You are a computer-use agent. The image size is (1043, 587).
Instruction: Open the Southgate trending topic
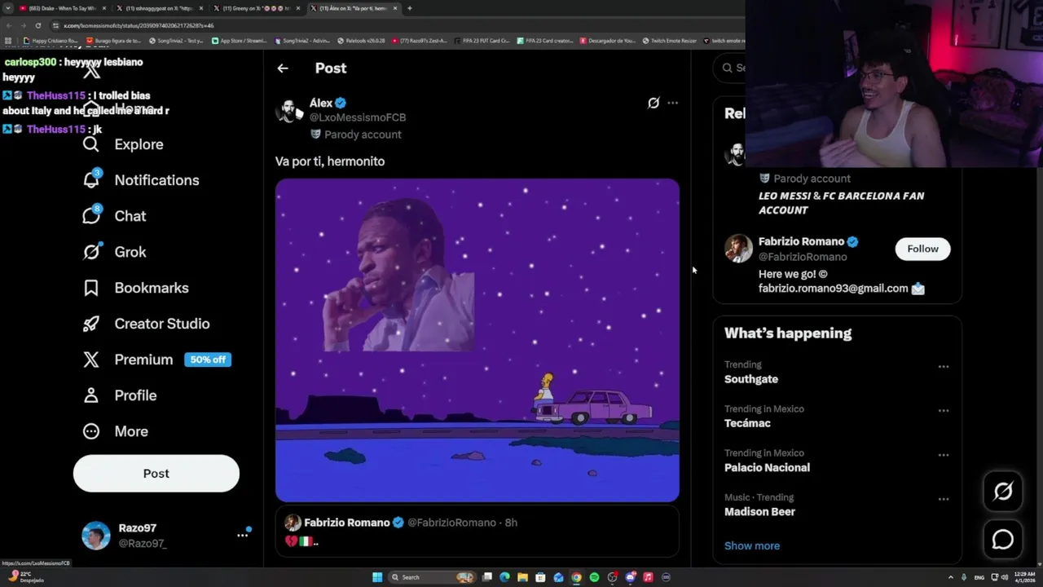tap(751, 379)
